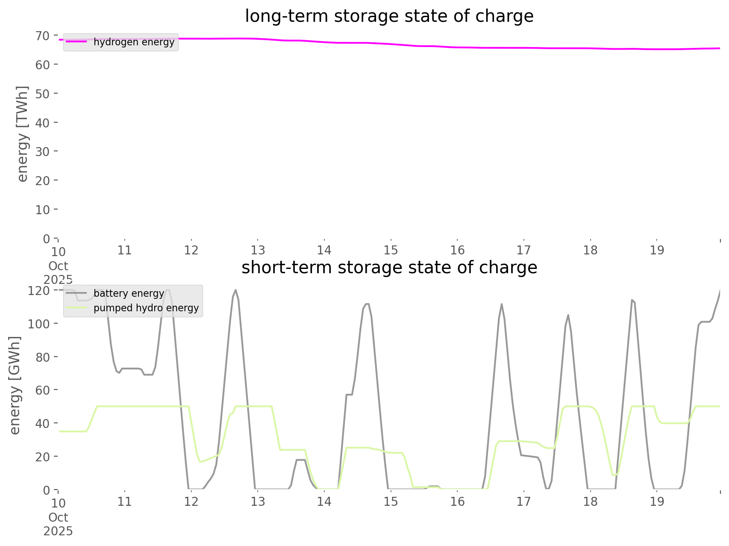Click the long-term storage chart title
Screen dimensions: 729x546
[x=389, y=16]
